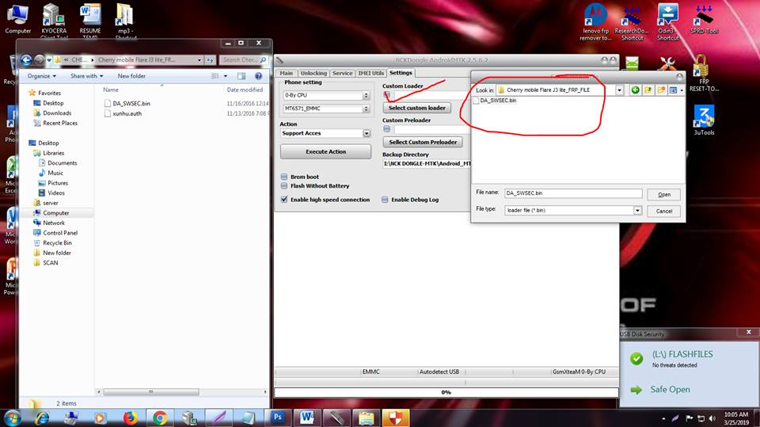The image size is (760, 427).
Task: Switch to the Unlocking tab
Action: [313, 73]
